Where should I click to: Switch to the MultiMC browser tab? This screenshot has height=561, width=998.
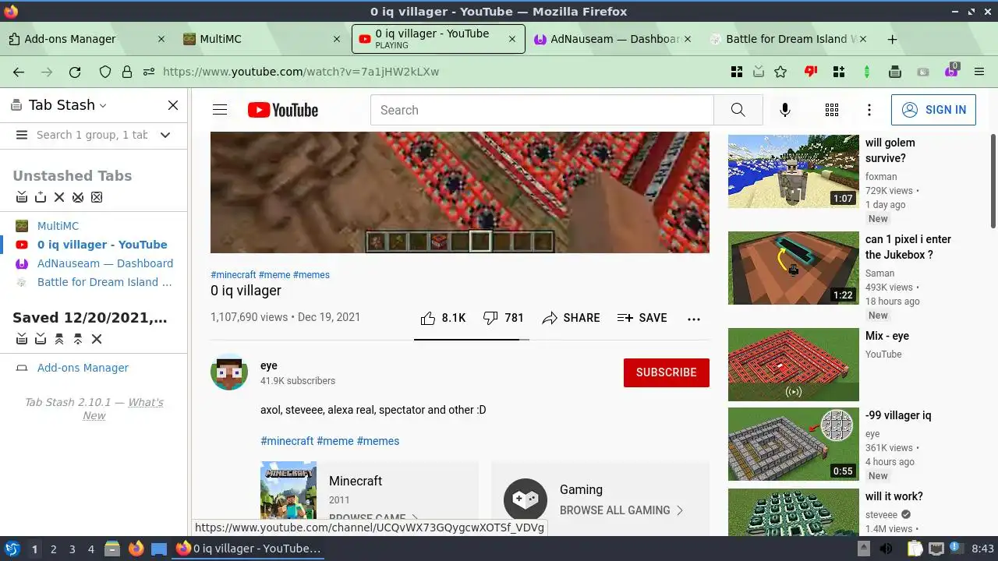(x=261, y=39)
